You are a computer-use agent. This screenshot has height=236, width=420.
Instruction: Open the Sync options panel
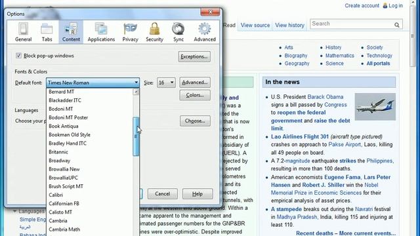178,32
